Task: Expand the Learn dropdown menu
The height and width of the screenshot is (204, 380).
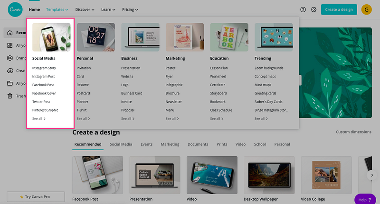Action: [x=108, y=9]
